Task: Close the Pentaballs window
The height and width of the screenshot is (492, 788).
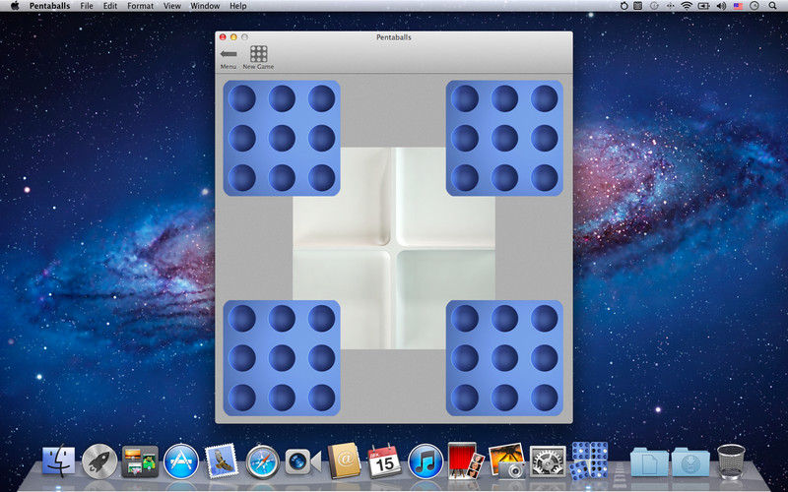Action: 223,37
